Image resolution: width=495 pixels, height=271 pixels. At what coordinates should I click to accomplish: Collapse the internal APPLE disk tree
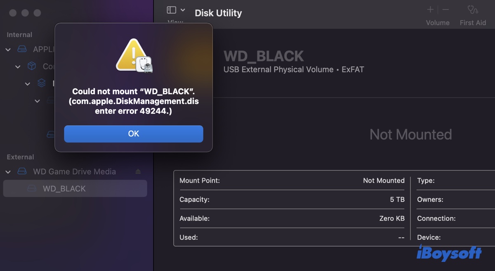[8, 50]
